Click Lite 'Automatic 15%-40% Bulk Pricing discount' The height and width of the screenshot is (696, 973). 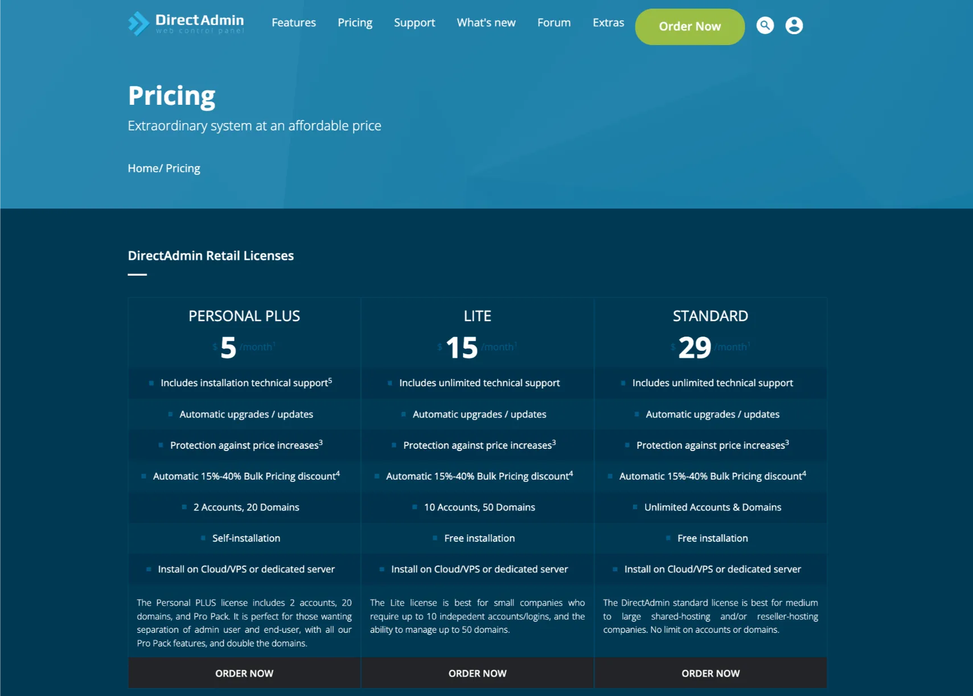[x=479, y=476]
